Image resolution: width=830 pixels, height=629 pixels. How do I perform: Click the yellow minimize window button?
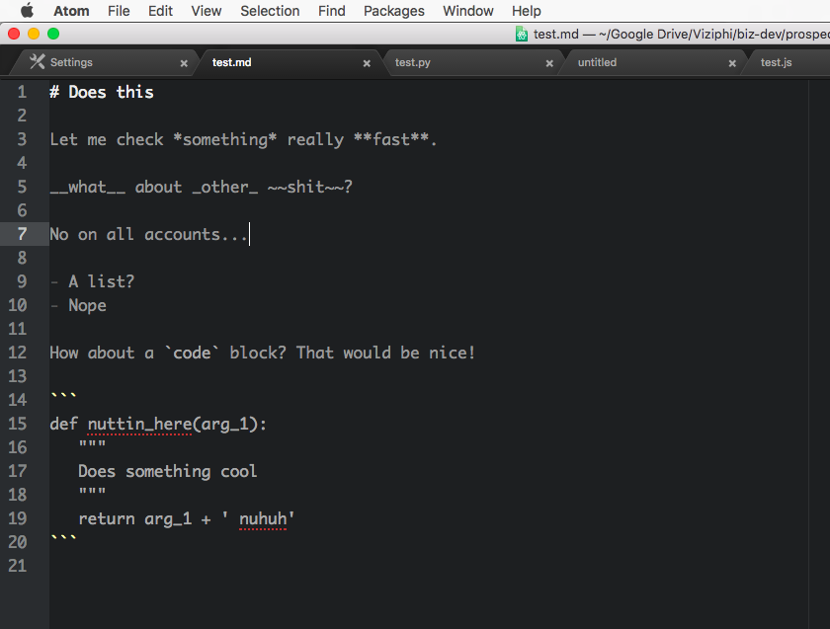coord(34,34)
